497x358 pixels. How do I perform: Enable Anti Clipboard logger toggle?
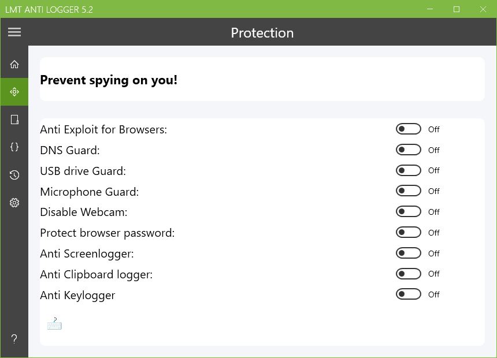click(x=408, y=274)
